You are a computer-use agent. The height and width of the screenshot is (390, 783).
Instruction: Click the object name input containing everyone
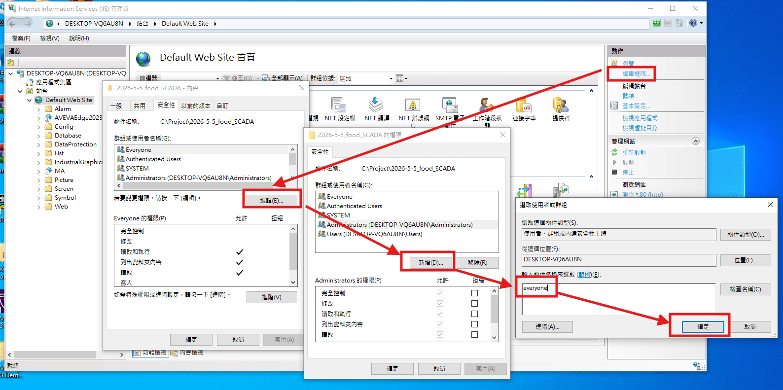pos(618,299)
